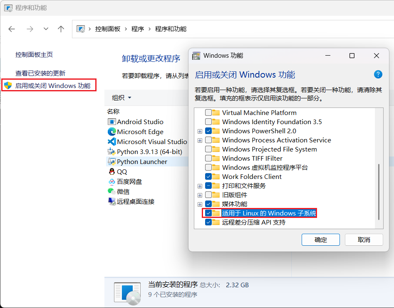
Task: Click 控制面板 in the breadcrumb path
Action: pyautogui.click(x=107, y=29)
